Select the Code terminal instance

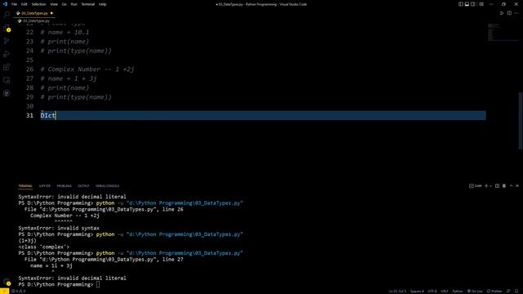476,185
